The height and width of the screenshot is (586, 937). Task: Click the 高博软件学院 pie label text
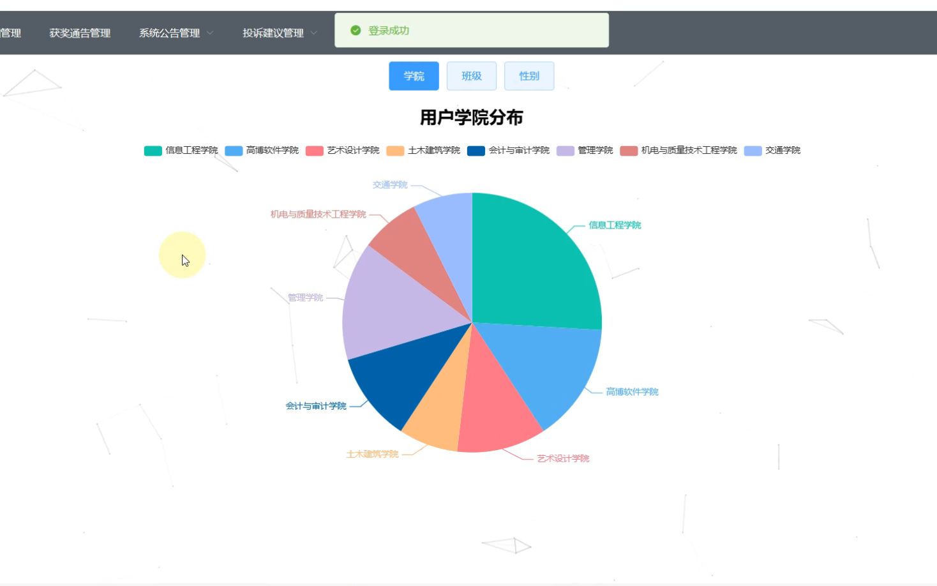click(632, 392)
